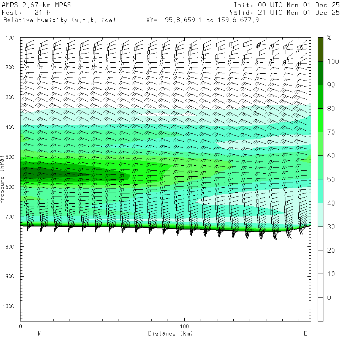Click the 'Init: 00 UTC Mon 01 Dec 25' text
The height and width of the screenshot is (342, 342).
coord(287,5)
